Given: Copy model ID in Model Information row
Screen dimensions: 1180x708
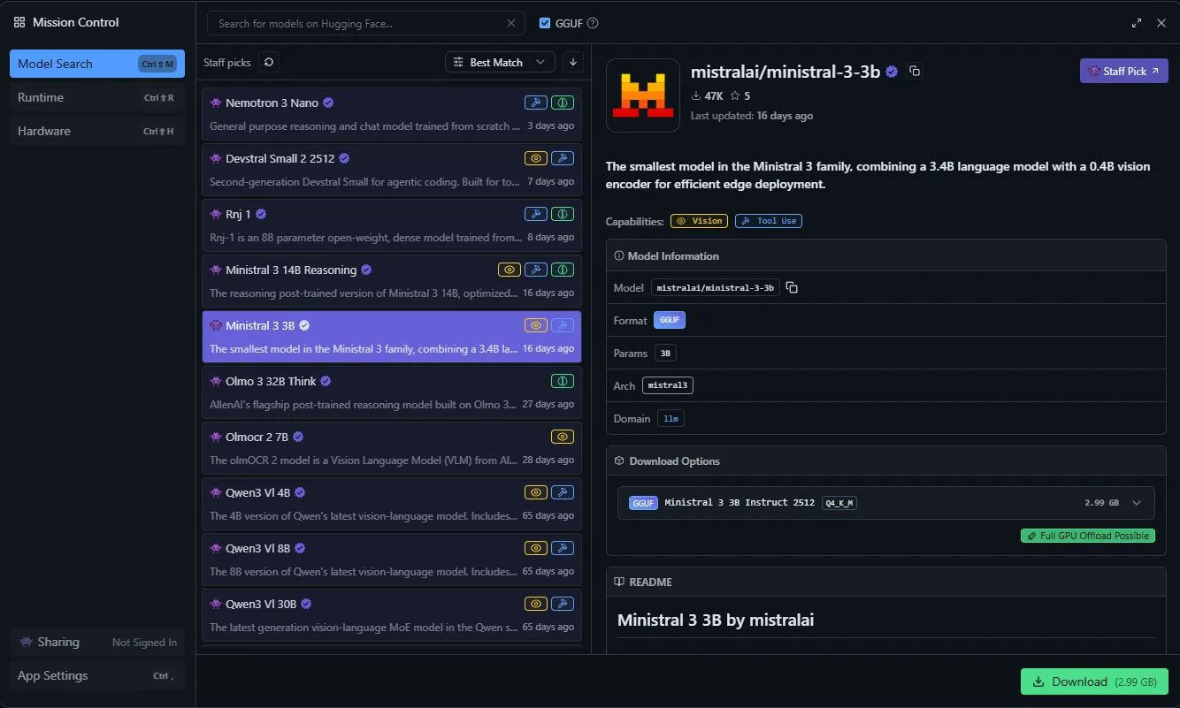Looking at the screenshot, I should 792,288.
